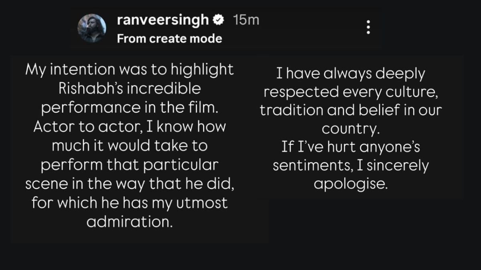Click the word "country." in the right text
Image resolution: width=481 pixels, height=270 pixels.
[x=350, y=130]
